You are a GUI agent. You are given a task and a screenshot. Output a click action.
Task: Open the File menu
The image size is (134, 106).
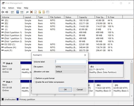(x=4, y=8)
